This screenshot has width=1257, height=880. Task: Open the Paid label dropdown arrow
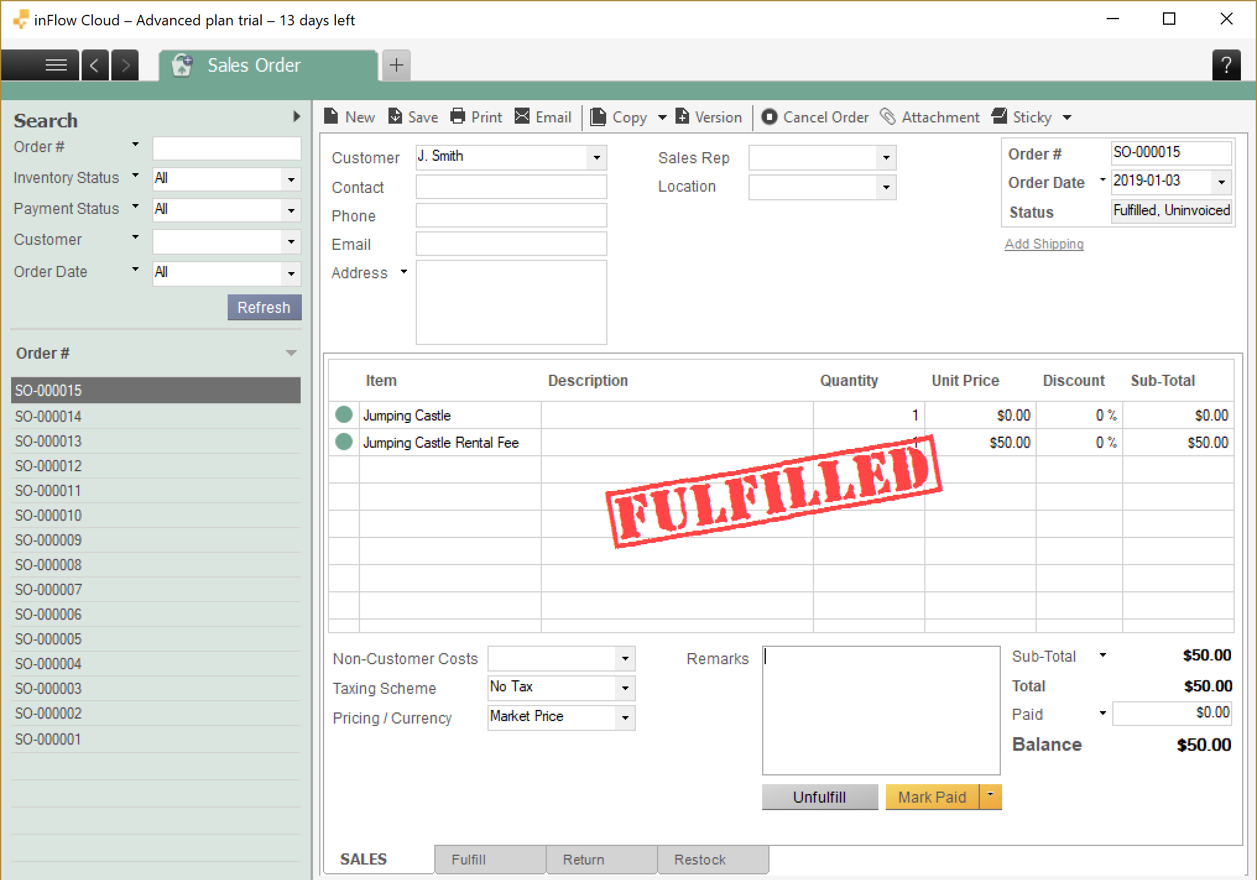click(1102, 713)
